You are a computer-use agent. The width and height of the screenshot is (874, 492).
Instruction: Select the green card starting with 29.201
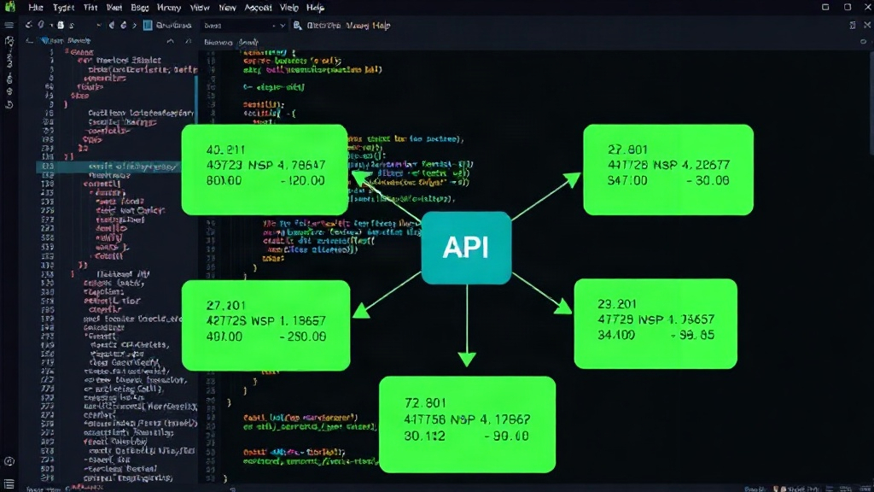pos(655,324)
